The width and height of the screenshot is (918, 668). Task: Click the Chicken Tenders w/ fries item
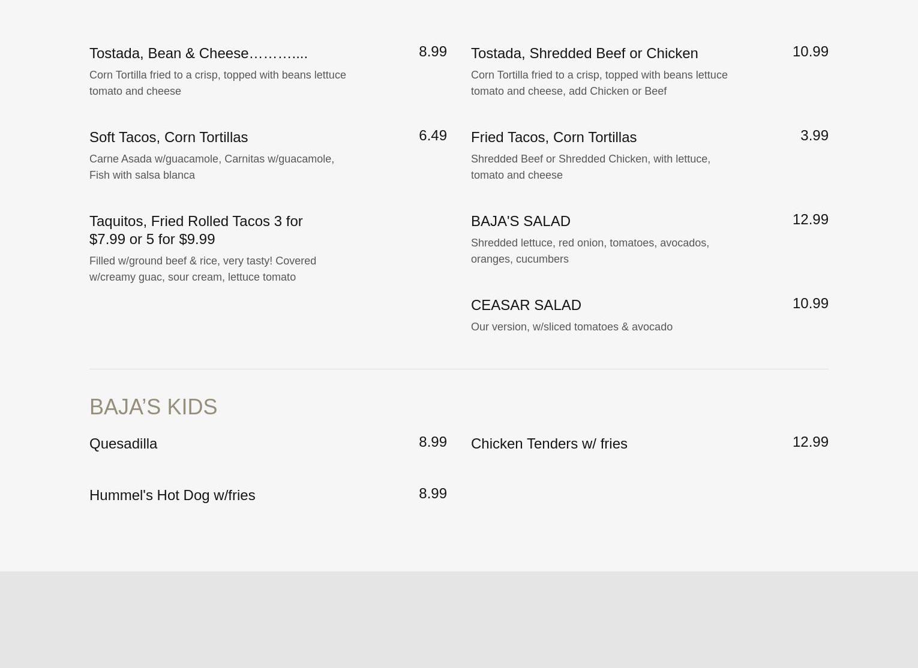pos(549,444)
